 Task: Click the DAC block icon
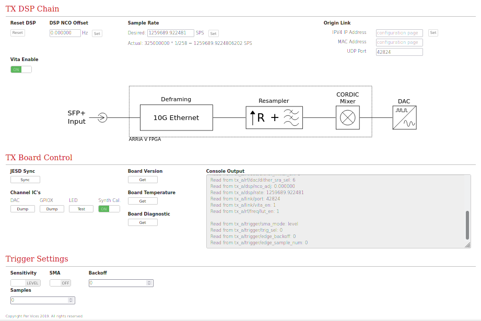(405, 117)
